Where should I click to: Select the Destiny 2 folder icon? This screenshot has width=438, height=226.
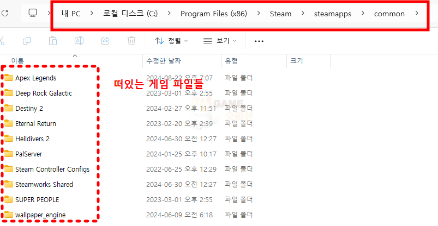tap(9, 108)
